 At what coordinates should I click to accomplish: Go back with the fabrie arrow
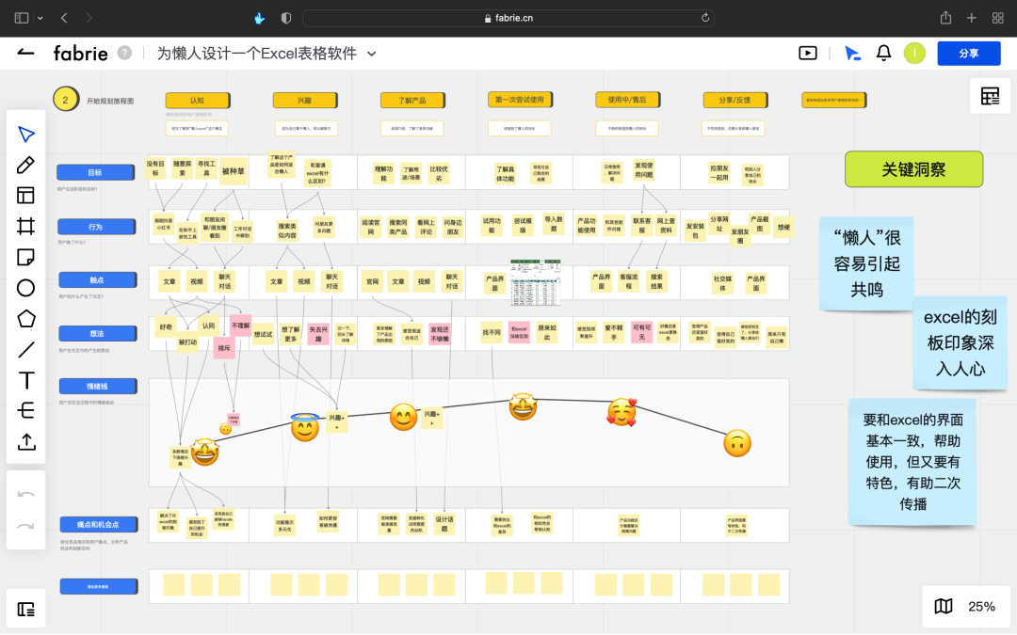[x=25, y=53]
